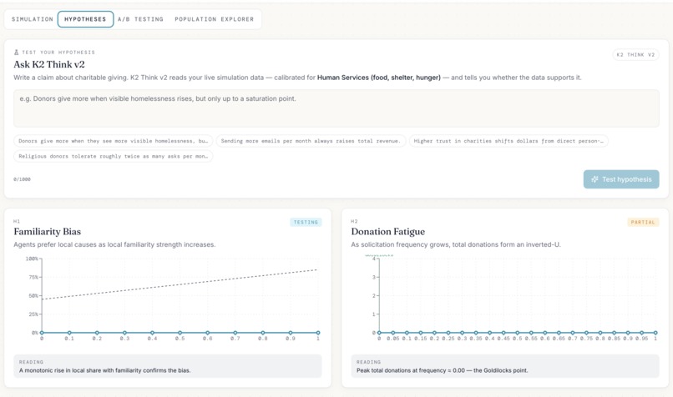Click the inverted-U description under Donation Fatigue
This screenshot has width=673, height=397.
click(x=456, y=245)
